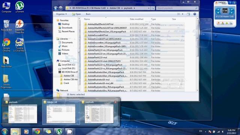Select the AdobeEncore6AllTrial folder
Viewport: 240px width, 135px height.
click(x=97, y=35)
